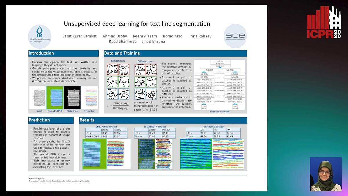The height and width of the screenshot is (196, 348).
Task: Click the Introduction section header
Action: (x=63, y=53)
